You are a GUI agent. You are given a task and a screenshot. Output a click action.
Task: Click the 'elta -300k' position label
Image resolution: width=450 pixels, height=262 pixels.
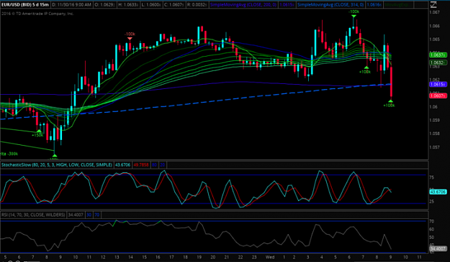click(x=9, y=154)
